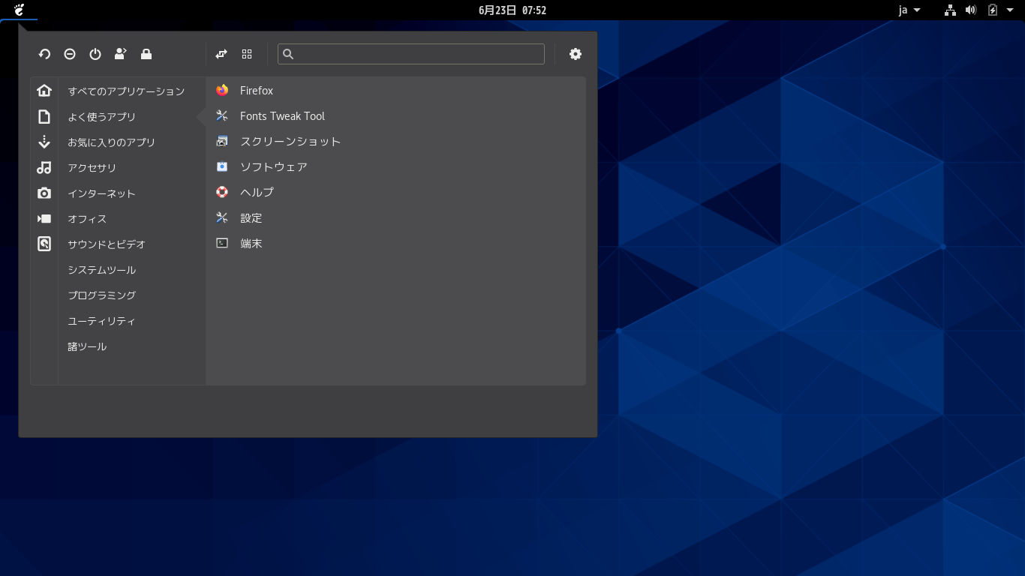Open the Videos camcorder icon in sidebar

click(44, 218)
